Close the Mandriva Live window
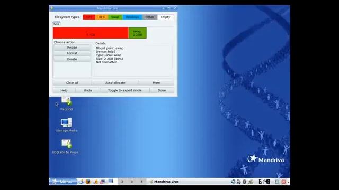Image resolution: width=339 pixels, height=190 pixels. [175, 8]
